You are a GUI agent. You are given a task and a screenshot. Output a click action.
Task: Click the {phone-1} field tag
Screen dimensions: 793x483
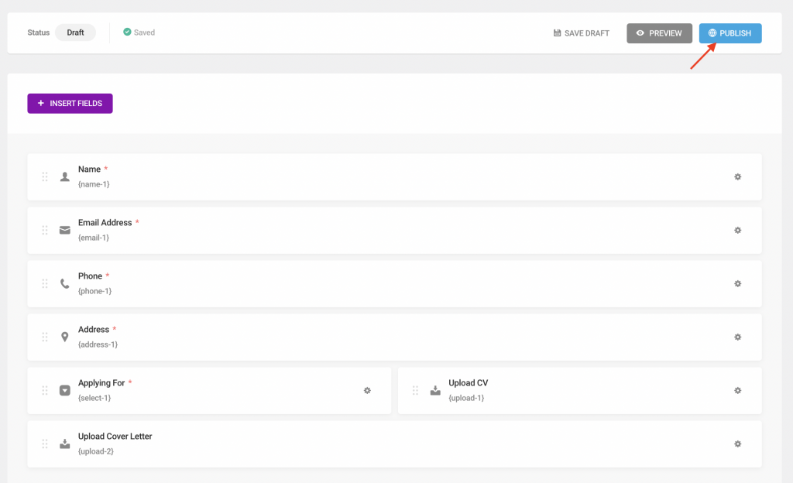coord(94,291)
